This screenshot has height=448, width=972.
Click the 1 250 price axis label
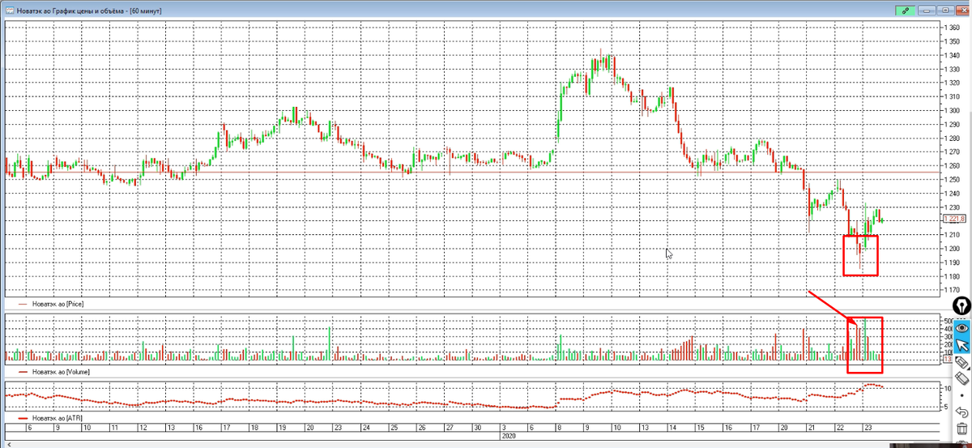click(953, 179)
